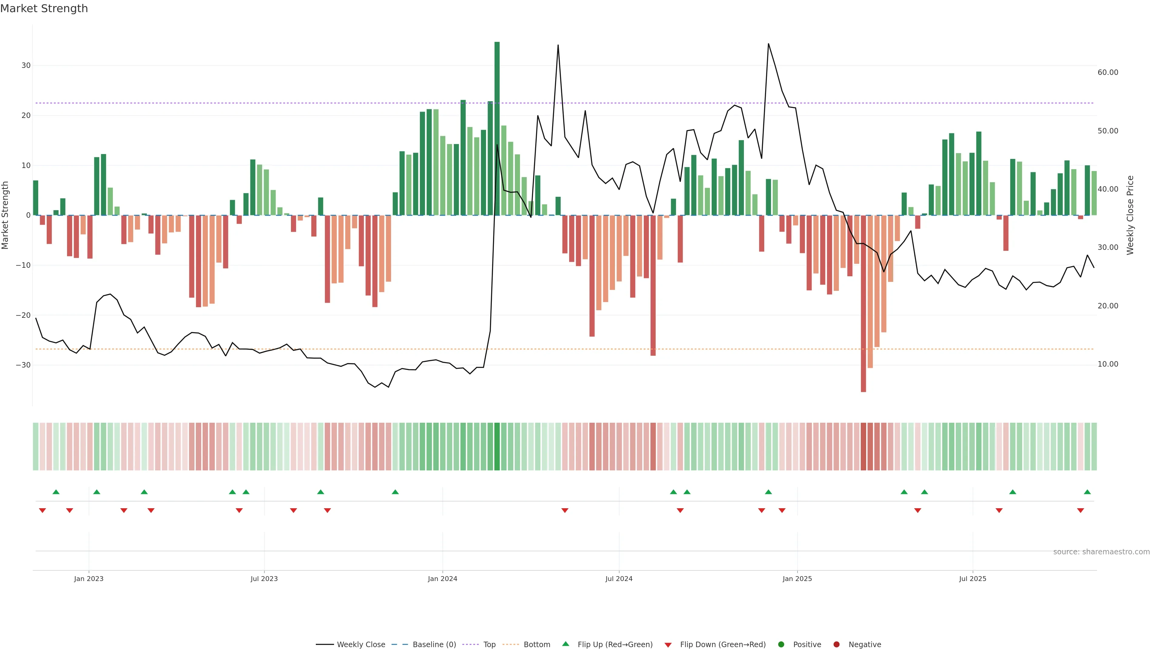The height and width of the screenshot is (655, 1165).
Task: Click the flip-down marker just before Jan 2025
Action: click(782, 510)
